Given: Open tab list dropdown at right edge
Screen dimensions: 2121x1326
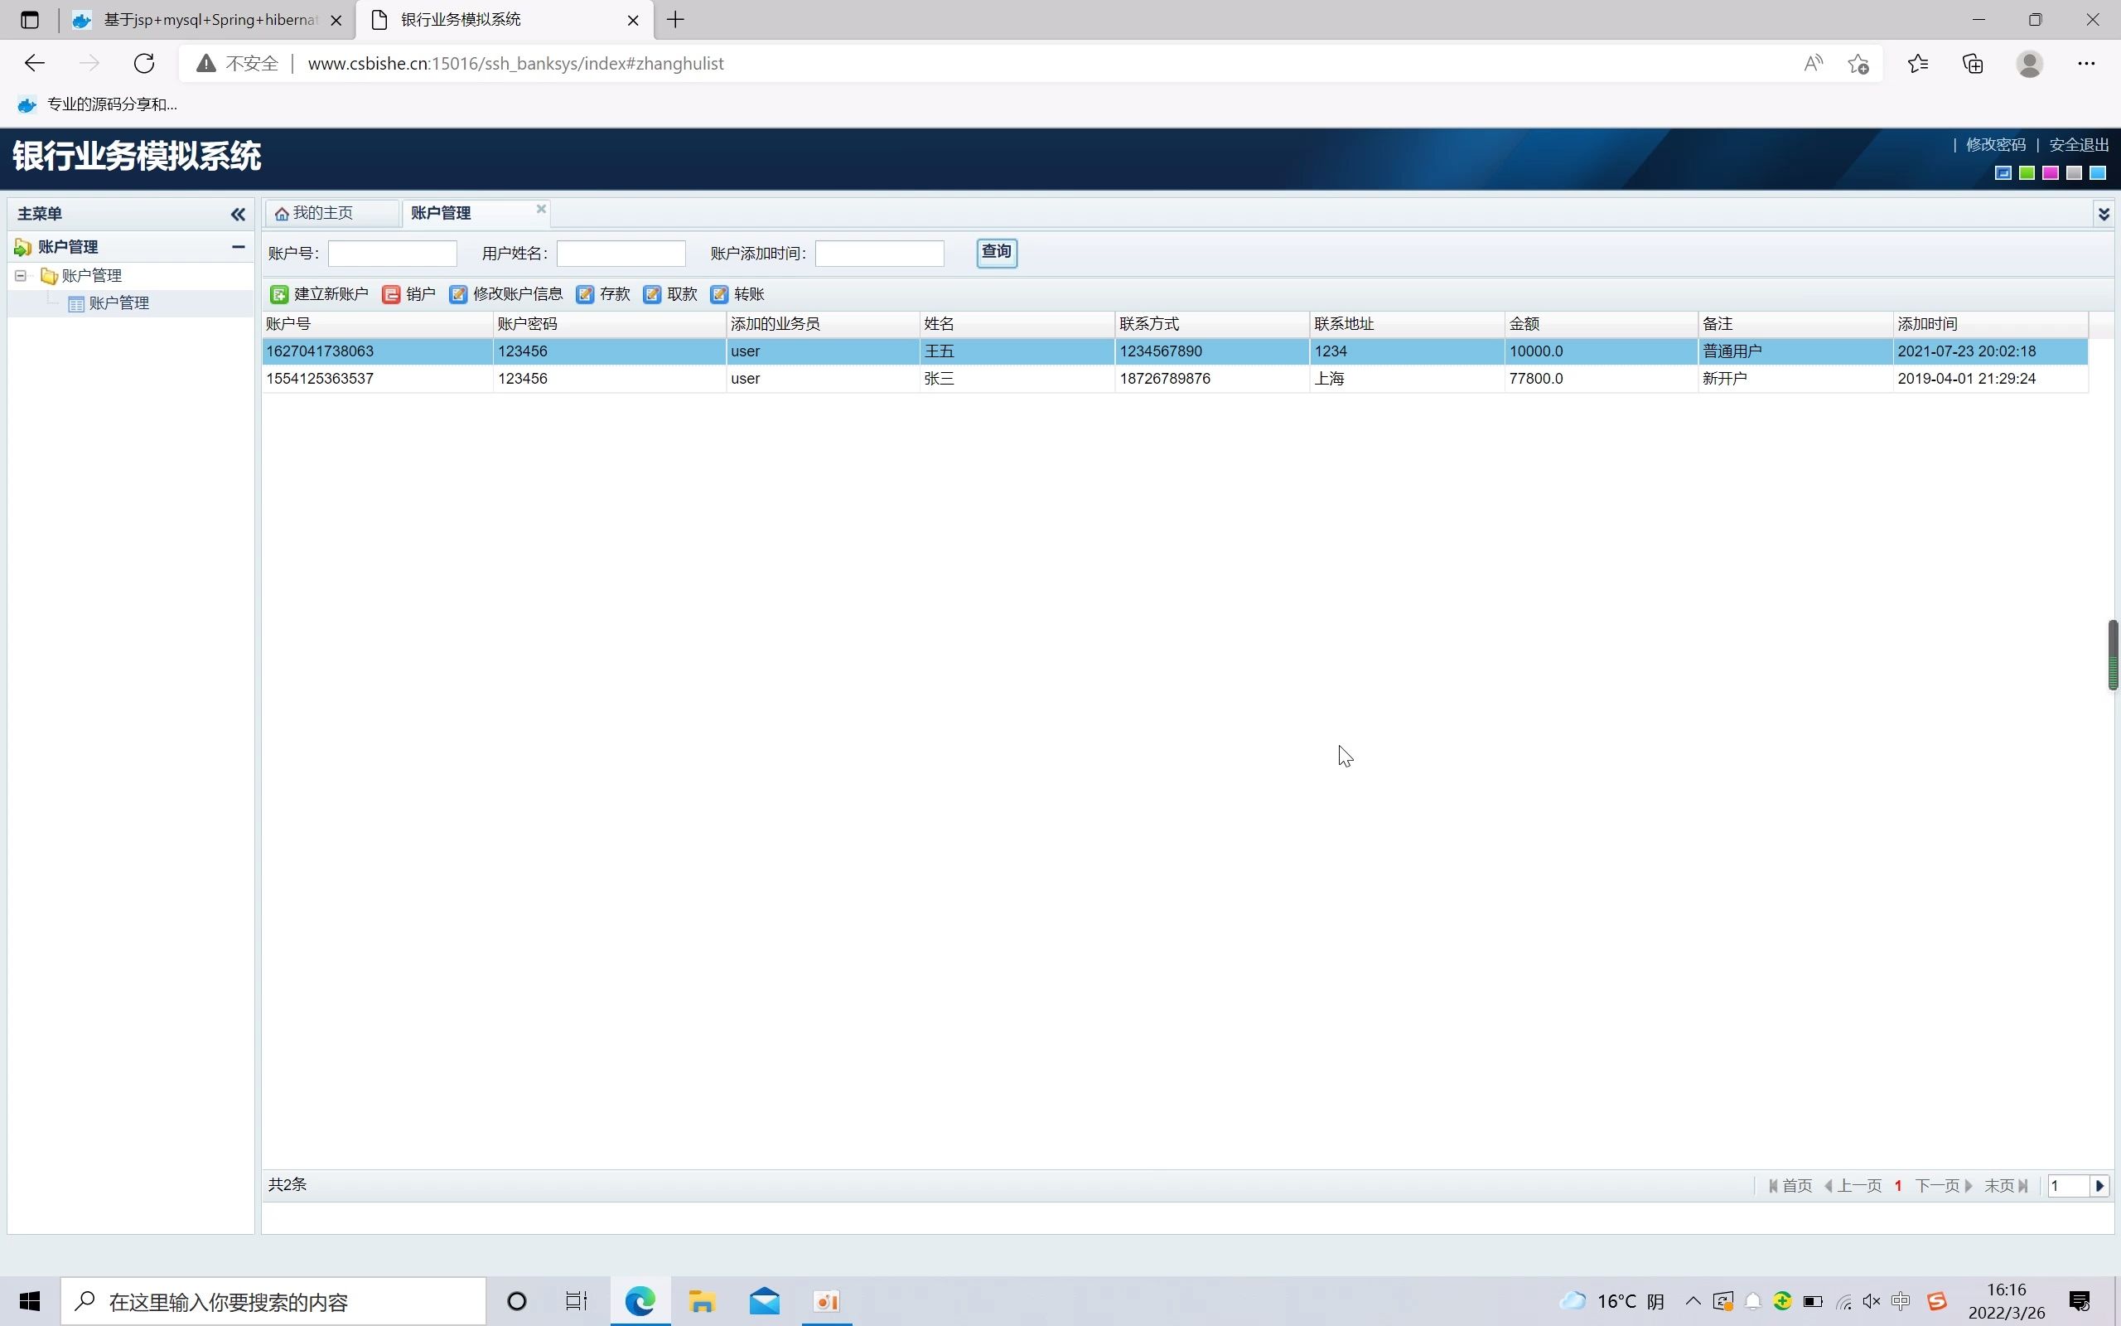Looking at the screenshot, I should (2104, 214).
